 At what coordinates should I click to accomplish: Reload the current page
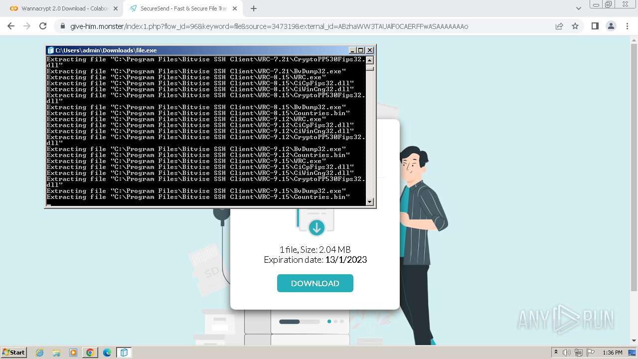click(x=43, y=26)
